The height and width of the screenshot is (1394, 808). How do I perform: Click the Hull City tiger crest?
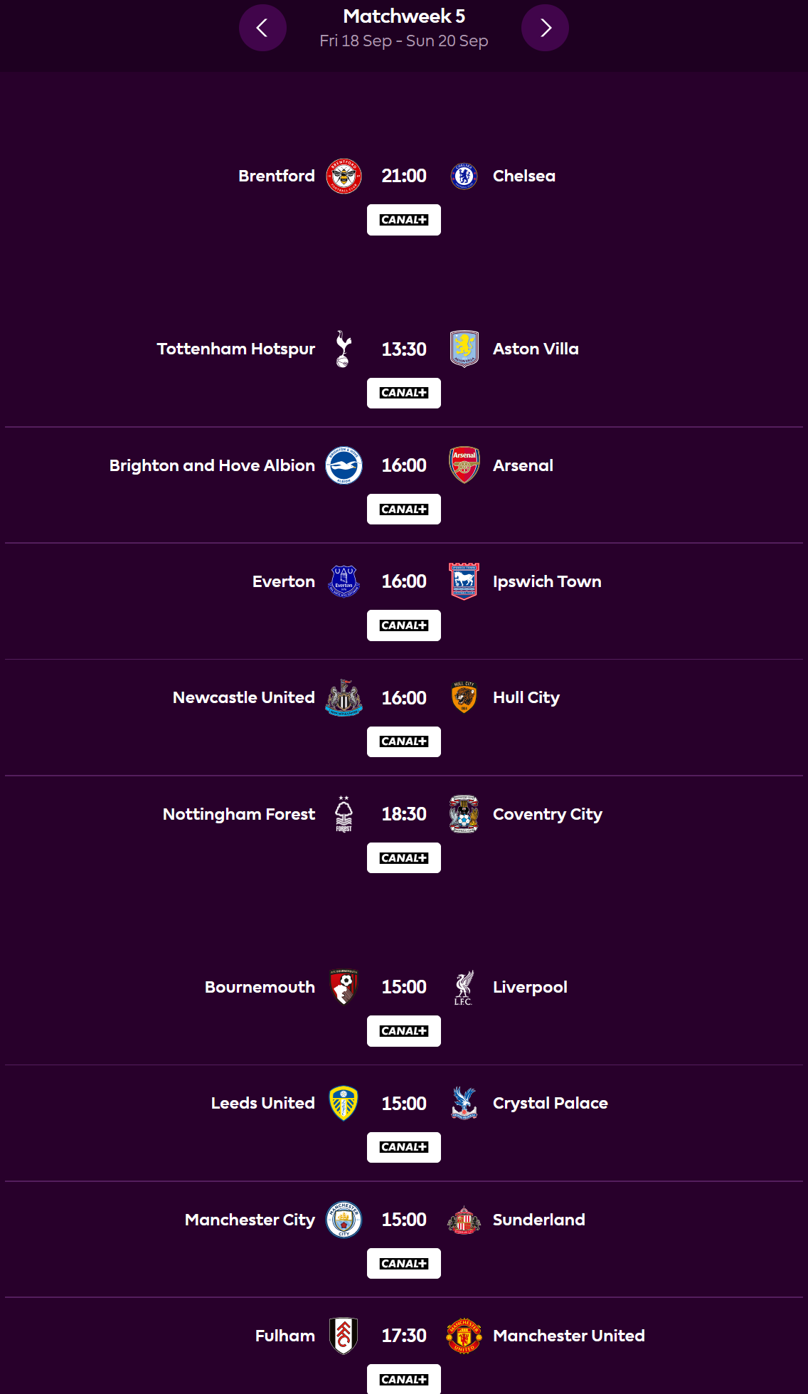pos(464,697)
